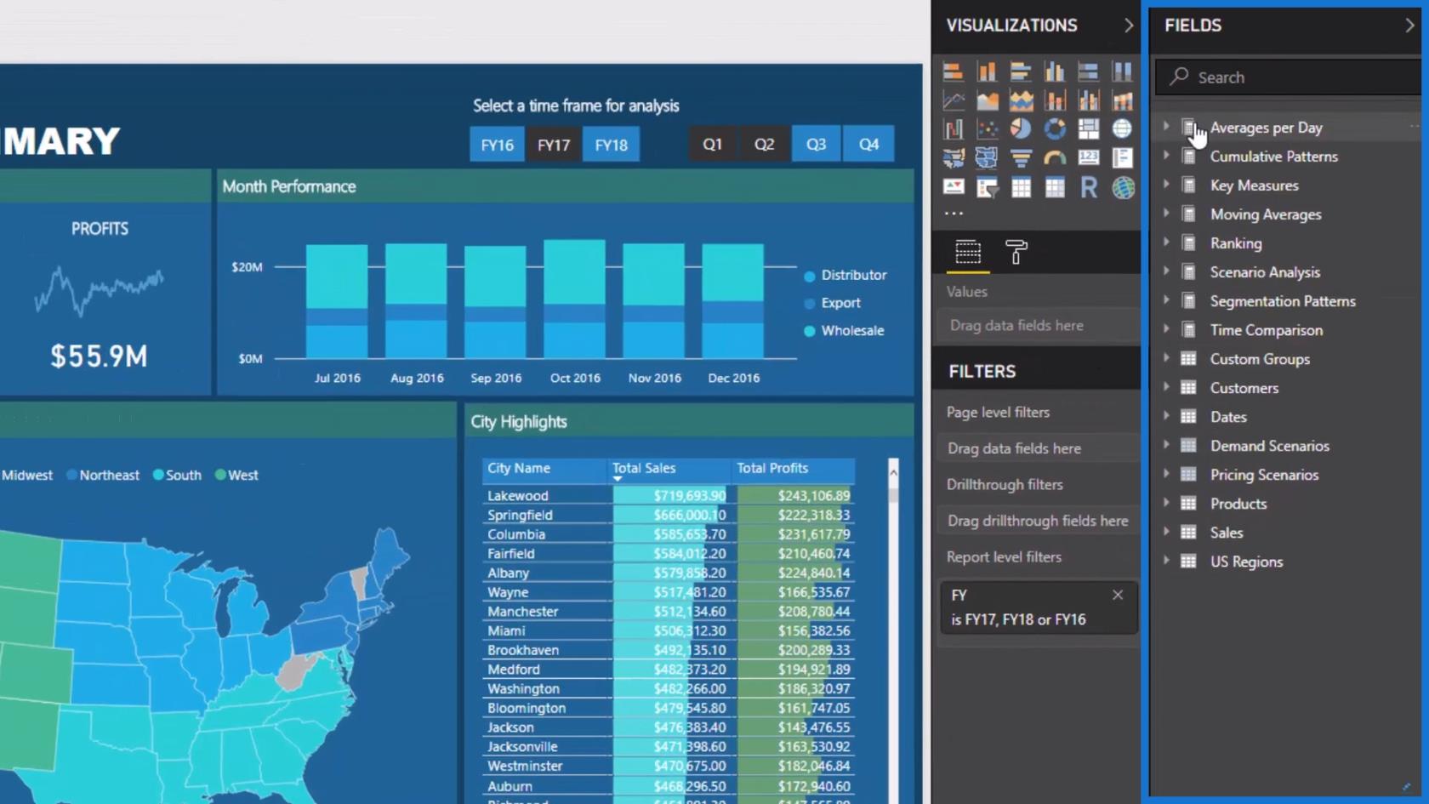Sort table by Total Profits column
This screenshot has width=1429, height=804.
pyautogui.click(x=772, y=468)
